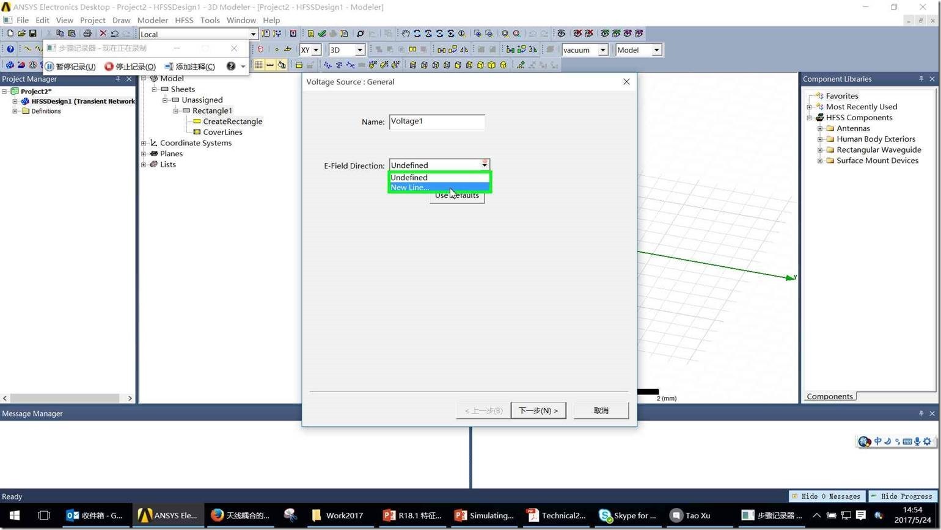Expand the Planes tree node
This screenshot has width=941, height=530.
coord(144,154)
